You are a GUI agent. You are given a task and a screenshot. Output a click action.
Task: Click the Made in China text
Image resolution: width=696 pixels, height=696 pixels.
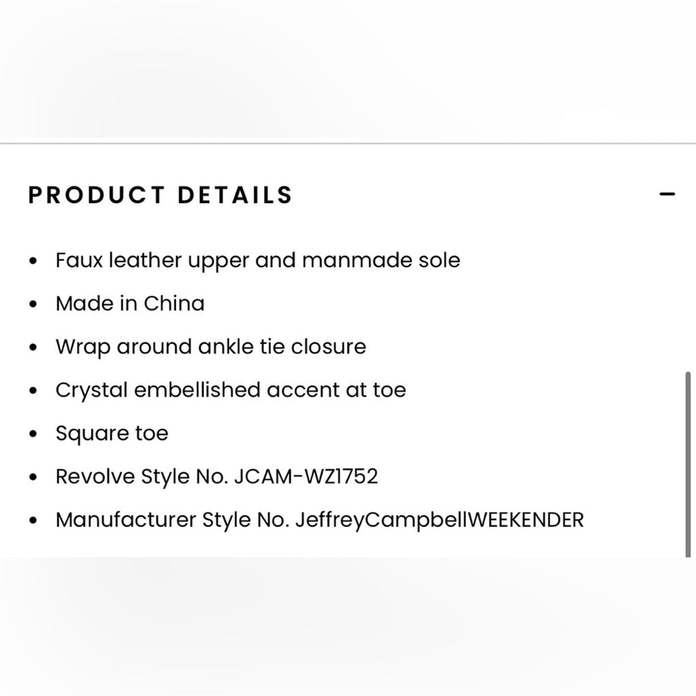(x=130, y=304)
